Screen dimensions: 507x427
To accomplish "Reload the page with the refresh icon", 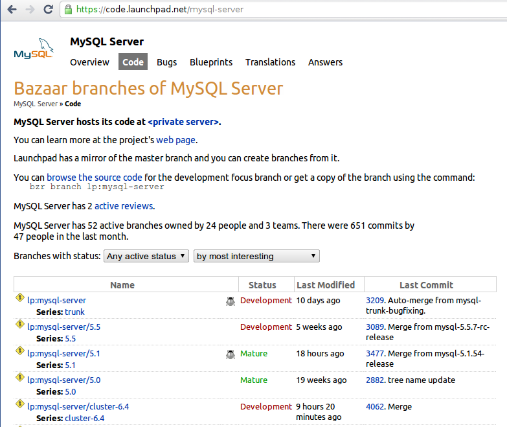I will point(48,9).
